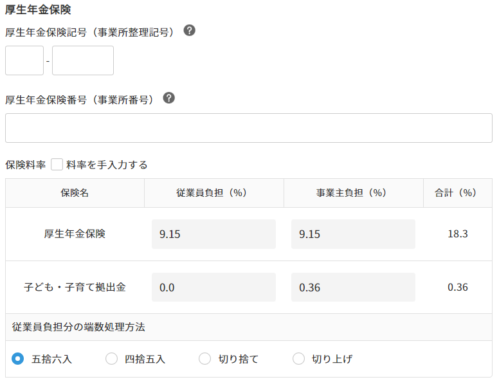Select the 五捨六入 rounding option
The image size is (499, 384).
coord(18,359)
